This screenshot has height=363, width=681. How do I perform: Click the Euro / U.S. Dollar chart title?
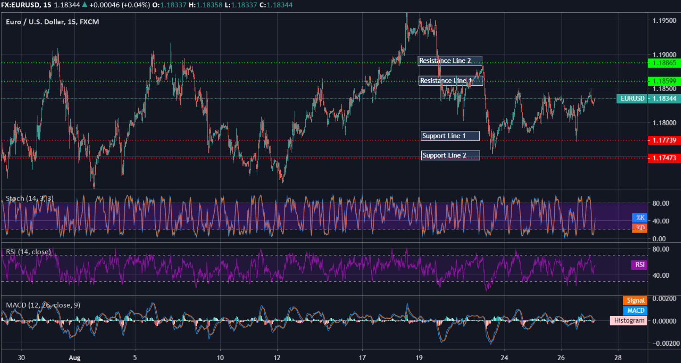(52, 22)
